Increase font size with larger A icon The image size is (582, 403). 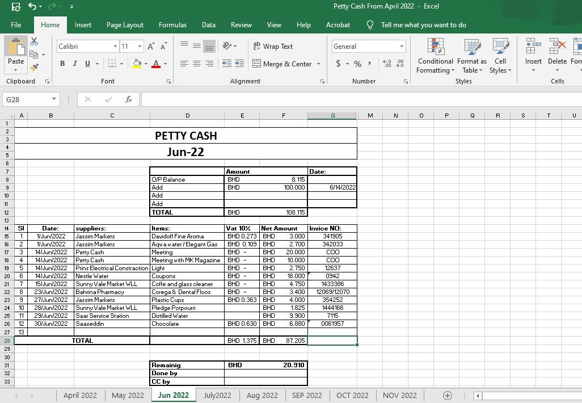click(151, 47)
